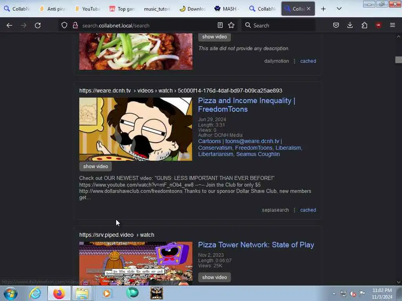
Task: Select Firefox in the taskbar
Action: [59, 293]
